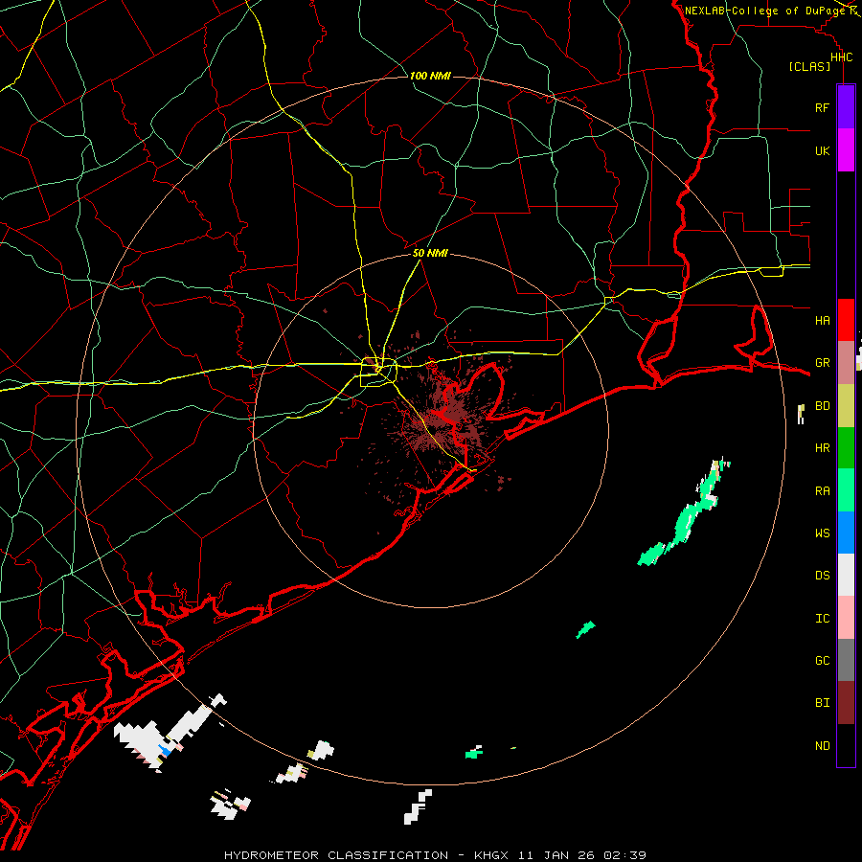Click the HR legend label
Image resolution: width=862 pixels, height=862 pixels.
coord(822,448)
